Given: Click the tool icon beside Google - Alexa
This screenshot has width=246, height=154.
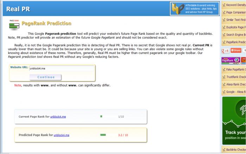Looking at the screenshot, I should pos(224,92).
